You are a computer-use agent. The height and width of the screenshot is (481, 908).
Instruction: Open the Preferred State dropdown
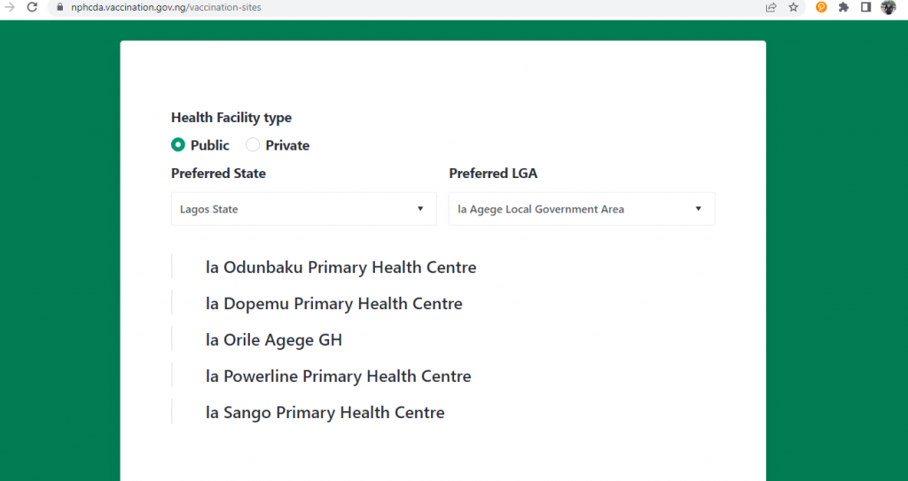(x=304, y=209)
